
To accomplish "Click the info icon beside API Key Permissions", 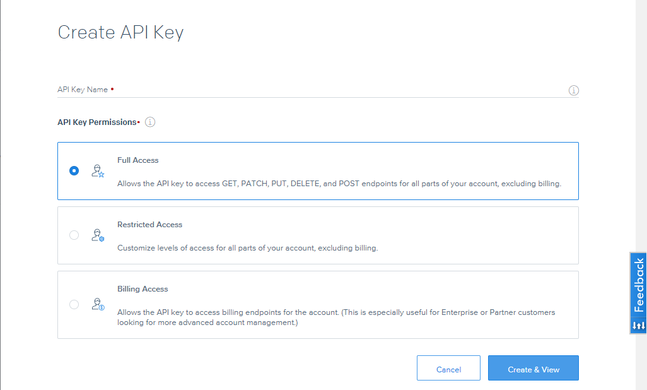I will point(149,122).
